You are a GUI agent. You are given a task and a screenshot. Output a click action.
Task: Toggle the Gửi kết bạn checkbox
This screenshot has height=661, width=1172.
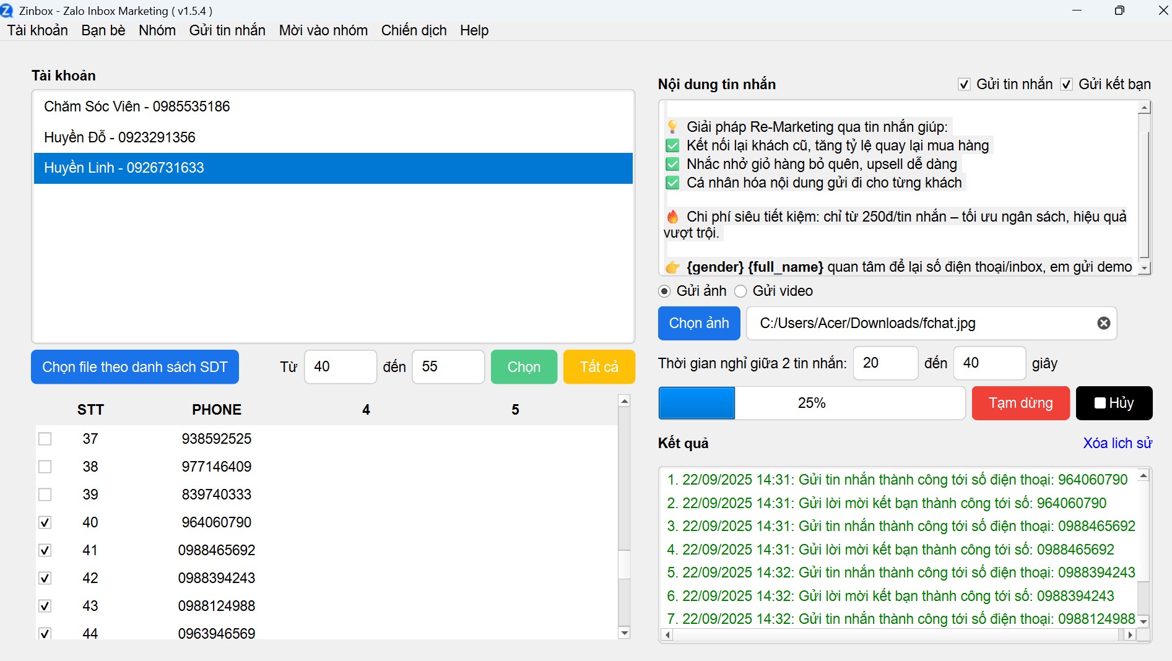pos(1066,85)
